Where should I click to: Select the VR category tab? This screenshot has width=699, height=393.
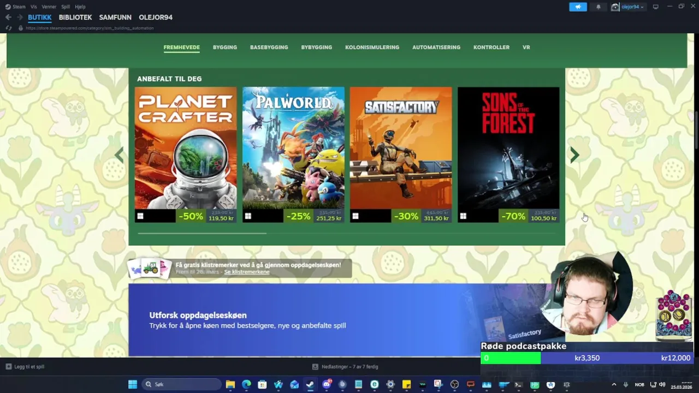pyautogui.click(x=526, y=47)
